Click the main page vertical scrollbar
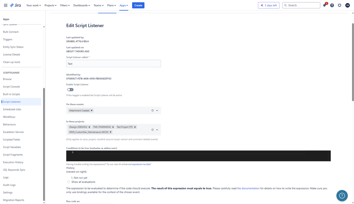This screenshot has height=204, width=354. pyautogui.click(x=353, y=62)
